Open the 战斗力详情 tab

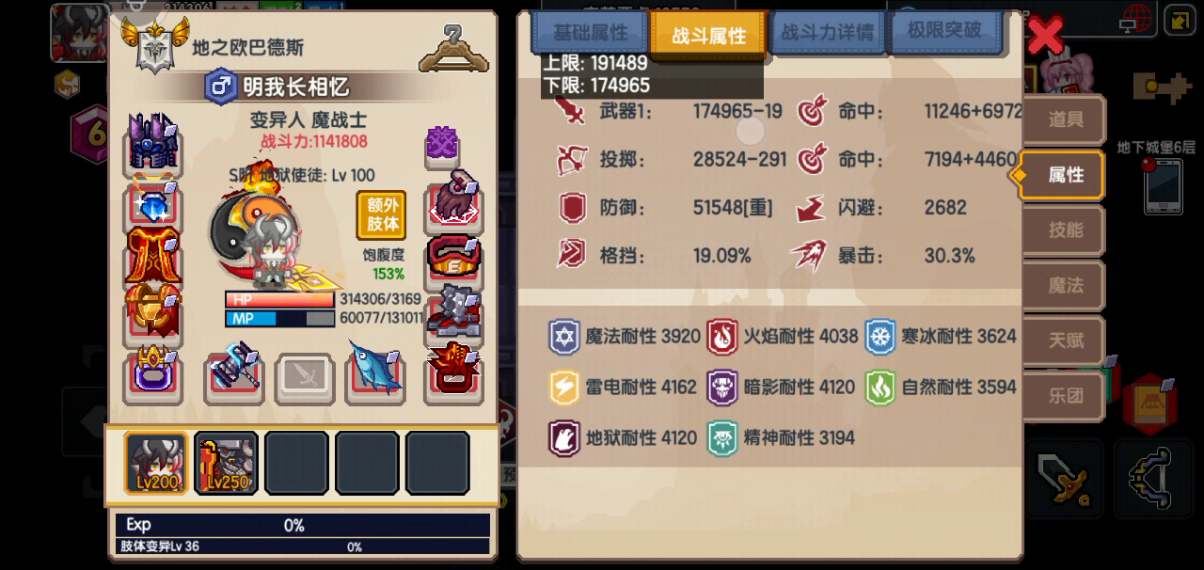(x=827, y=32)
